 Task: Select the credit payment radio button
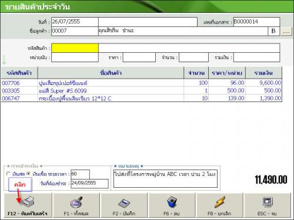[29, 174]
